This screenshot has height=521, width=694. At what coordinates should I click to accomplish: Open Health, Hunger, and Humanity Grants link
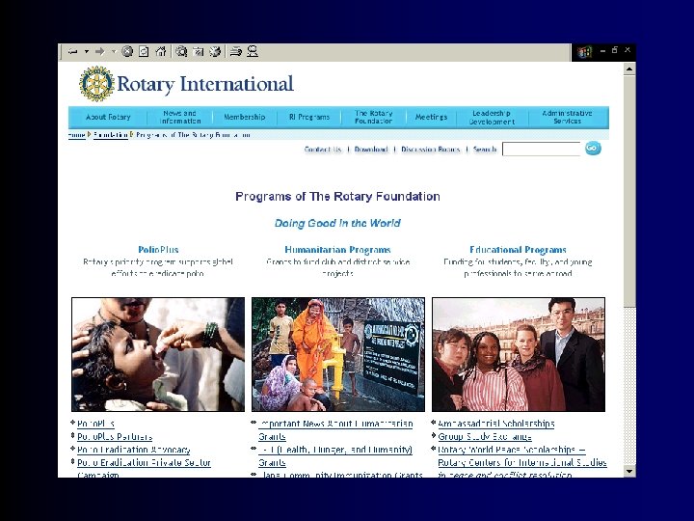335,456
